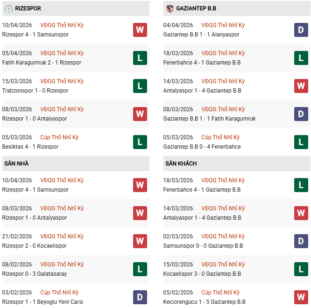Viewport: 311px width, 308px height.
Task: Click W badge for Rizespor 2-0 Kocaelispor
Action: (140, 241)
